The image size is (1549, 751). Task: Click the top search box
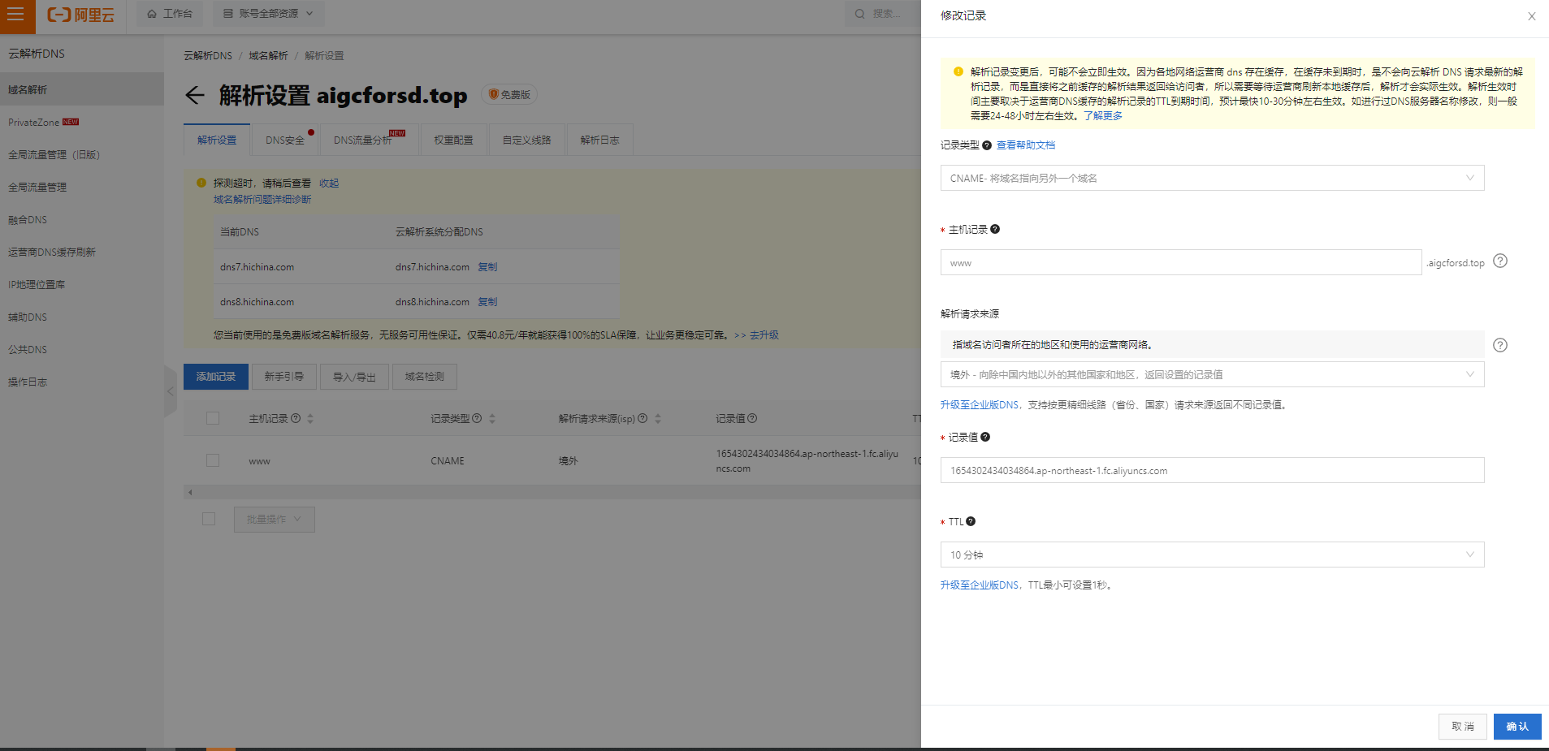883,14
